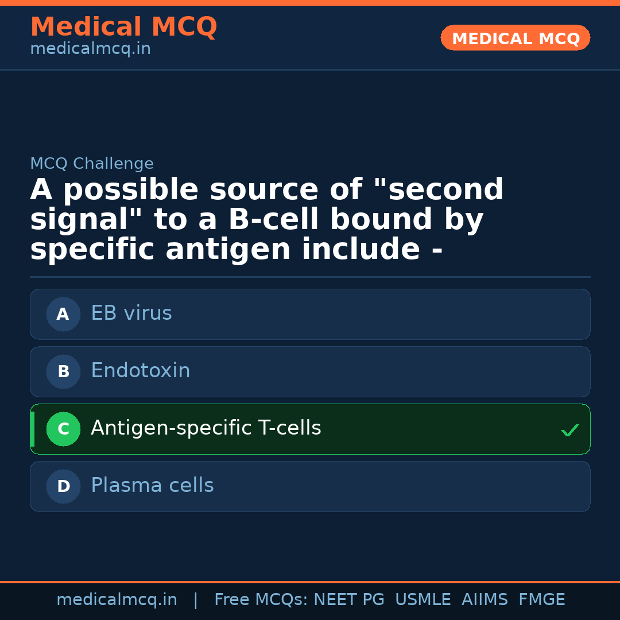This screenshot has width=620, height=620.
Task: Click the green checkmark icon
Action: pos(569,430)
